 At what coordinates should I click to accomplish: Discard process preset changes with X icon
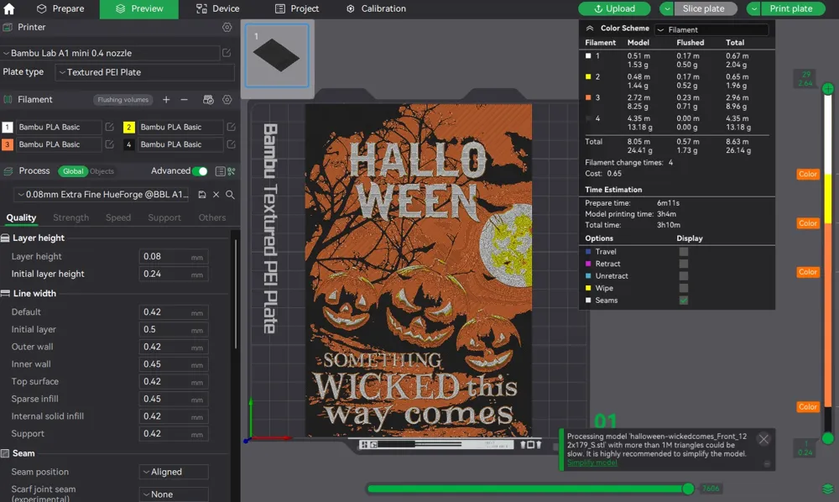[x=216, y=195]
